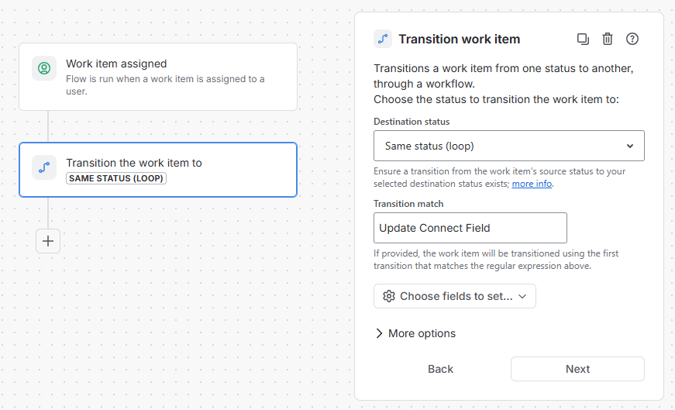Open the Destination status dropdown
Viewport: 675px width, 410px height.
[x=509, y=146]
